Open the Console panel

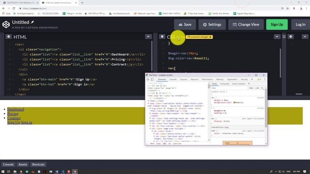click(x=8, y=164)
